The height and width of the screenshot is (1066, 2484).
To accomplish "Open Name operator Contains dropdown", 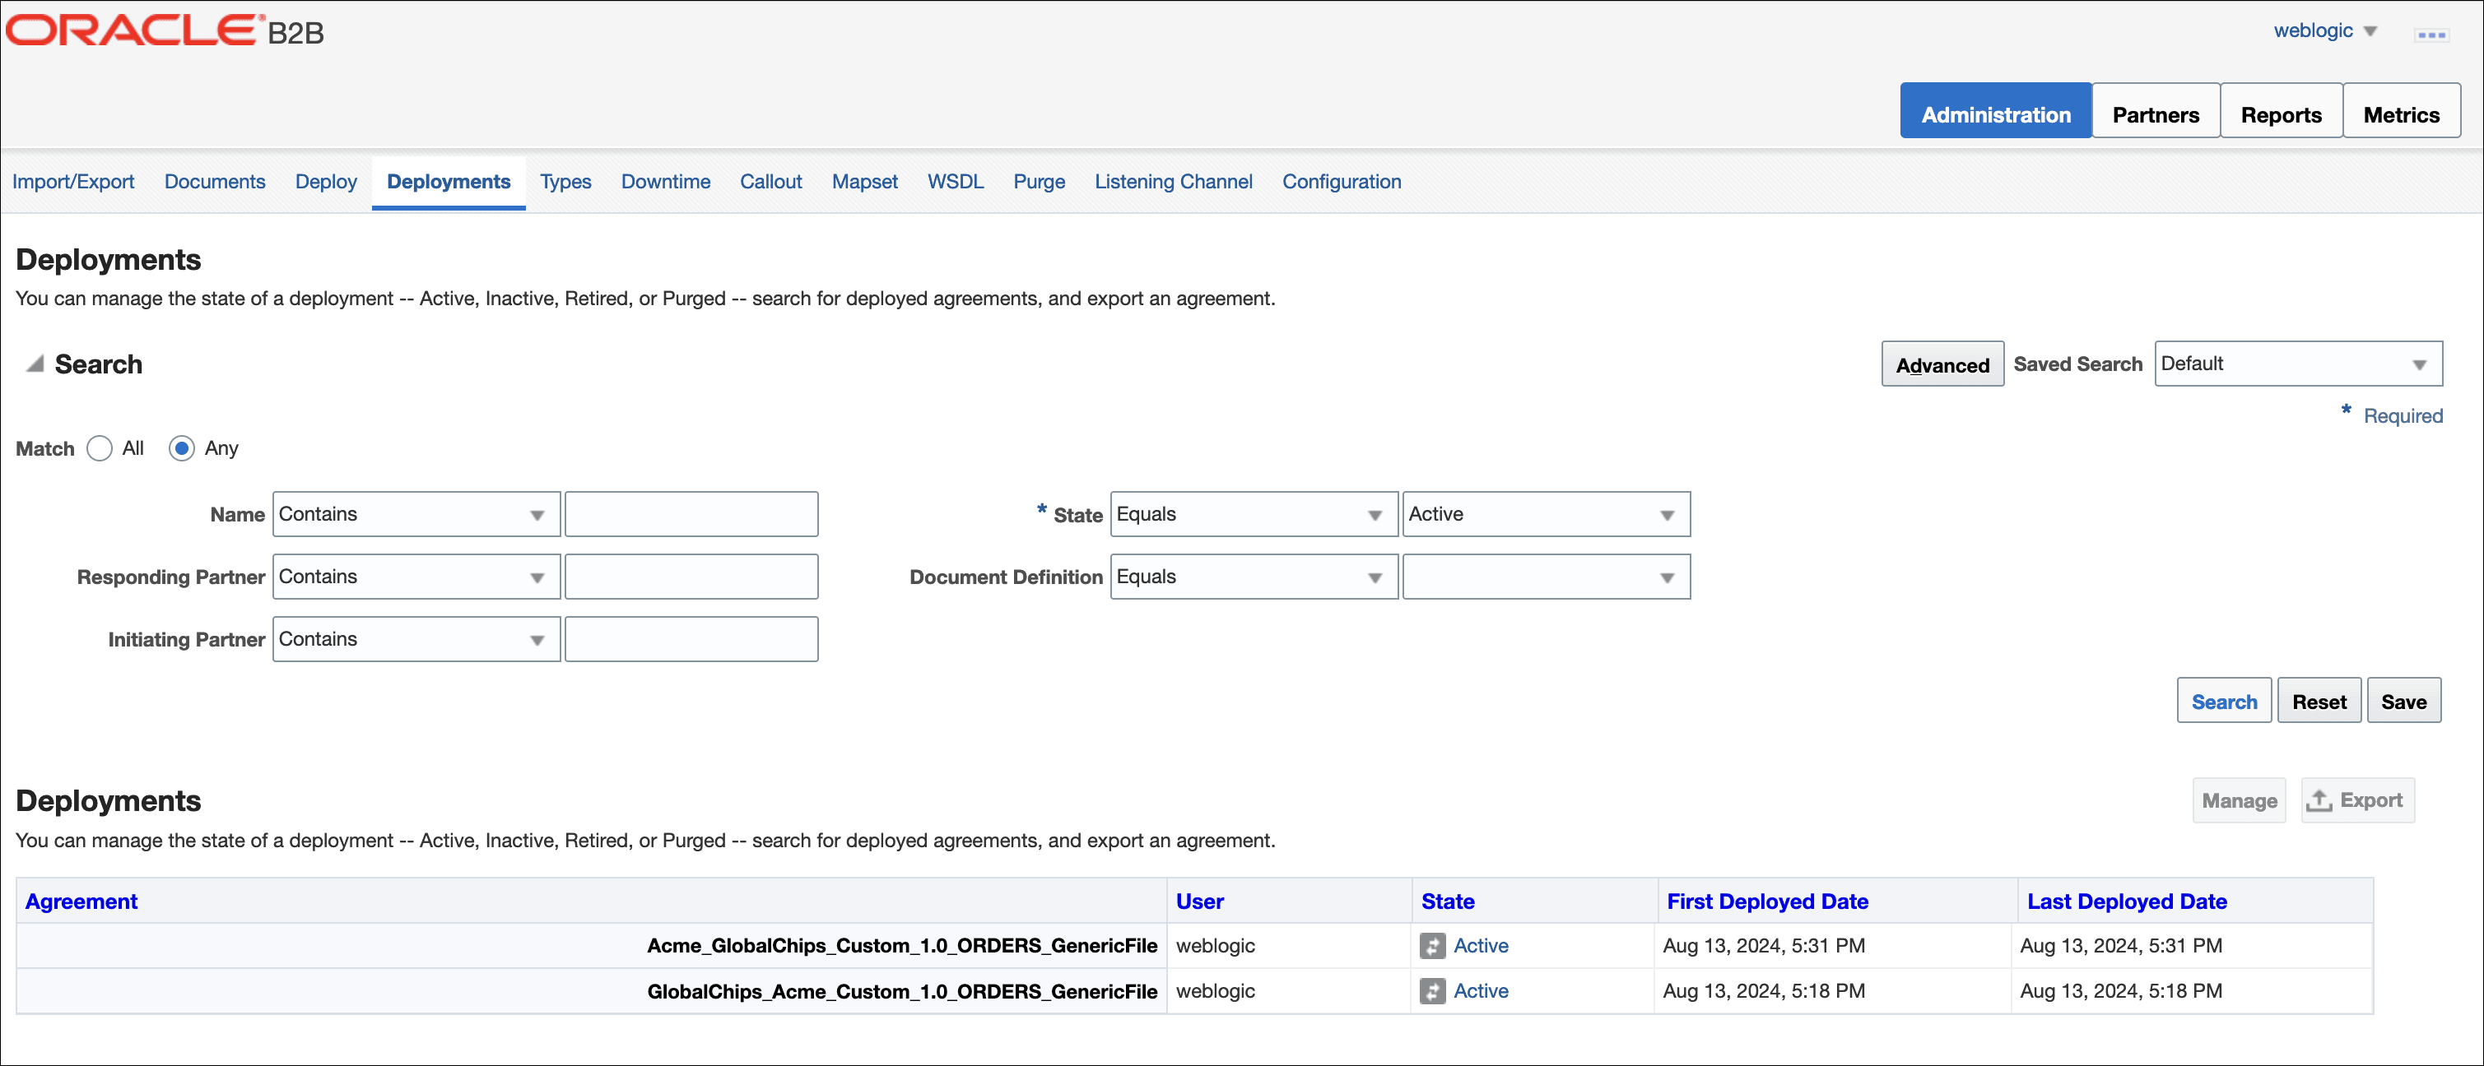I will pos(416,514).
